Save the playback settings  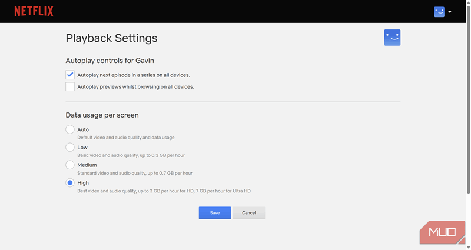pyautogui.click(x=214, y=213)
